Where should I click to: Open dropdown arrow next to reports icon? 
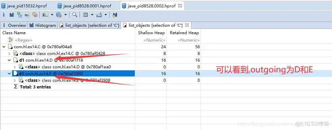tap(52, 15)
